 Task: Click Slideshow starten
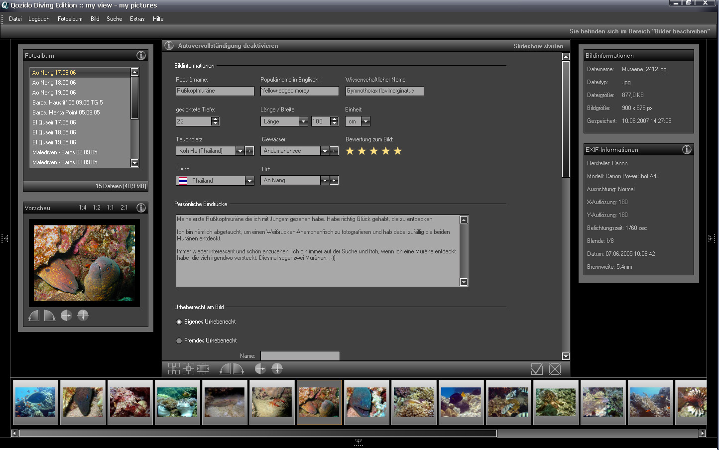(538, 46)
